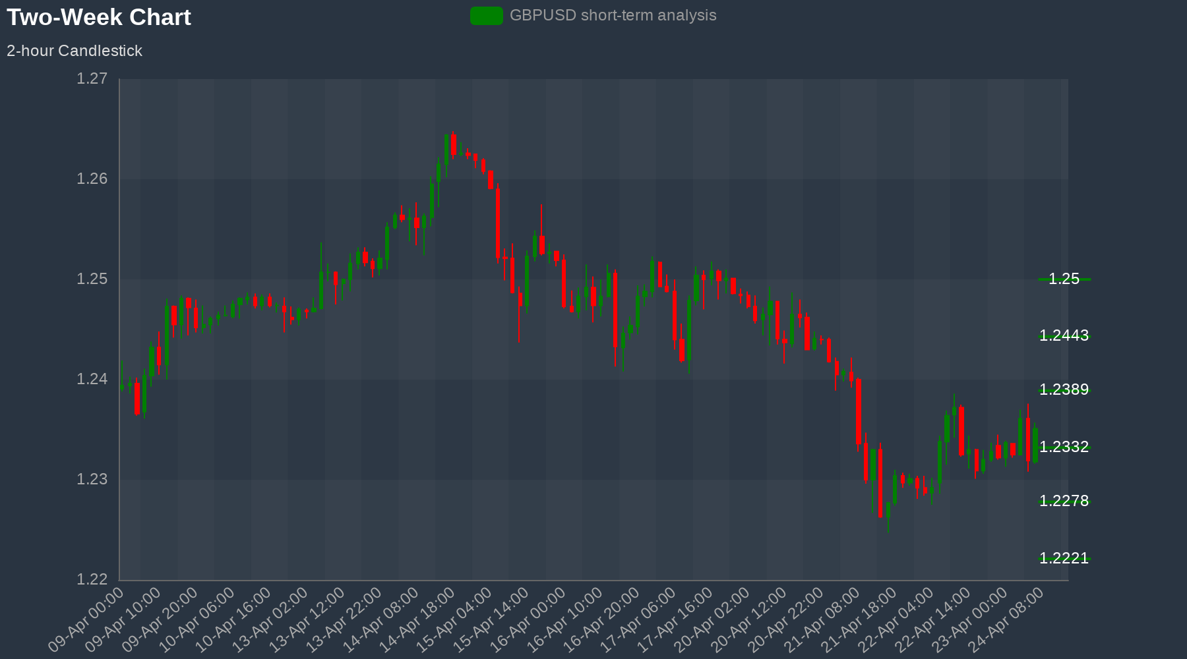The height and width of the screenshot is (659, 1187).
Task: Click the 1.22 y-axis tick label
Action: 92,579
